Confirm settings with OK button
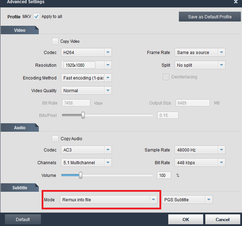This screenshot has width=242, height=226. [x=186, y=219]
